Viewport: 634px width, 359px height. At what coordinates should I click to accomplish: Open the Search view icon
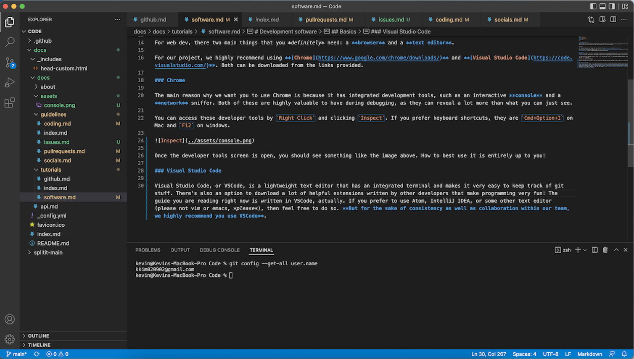[9, 42]
